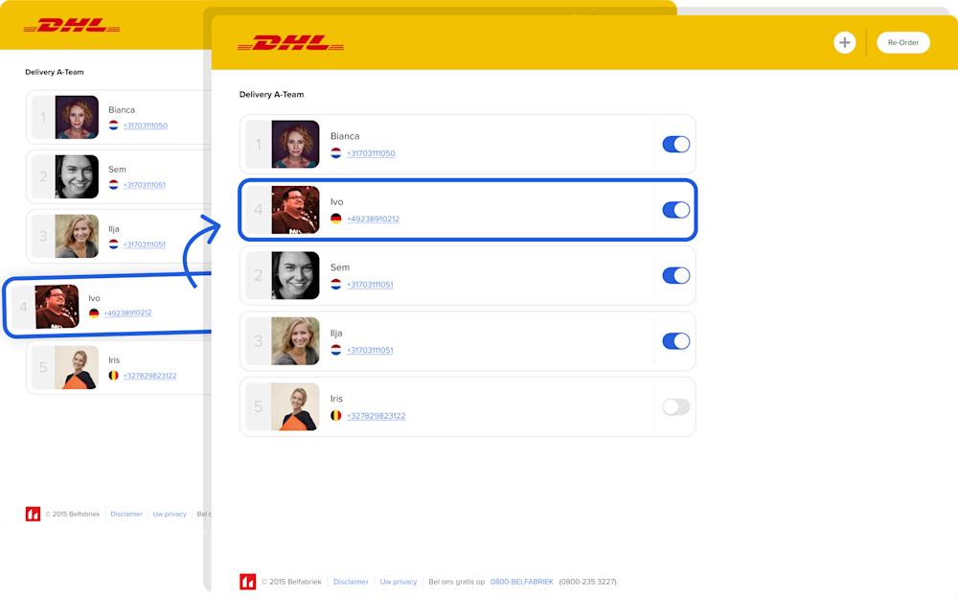Click the Dutch flag beside Bianca's number

[336, 152]
